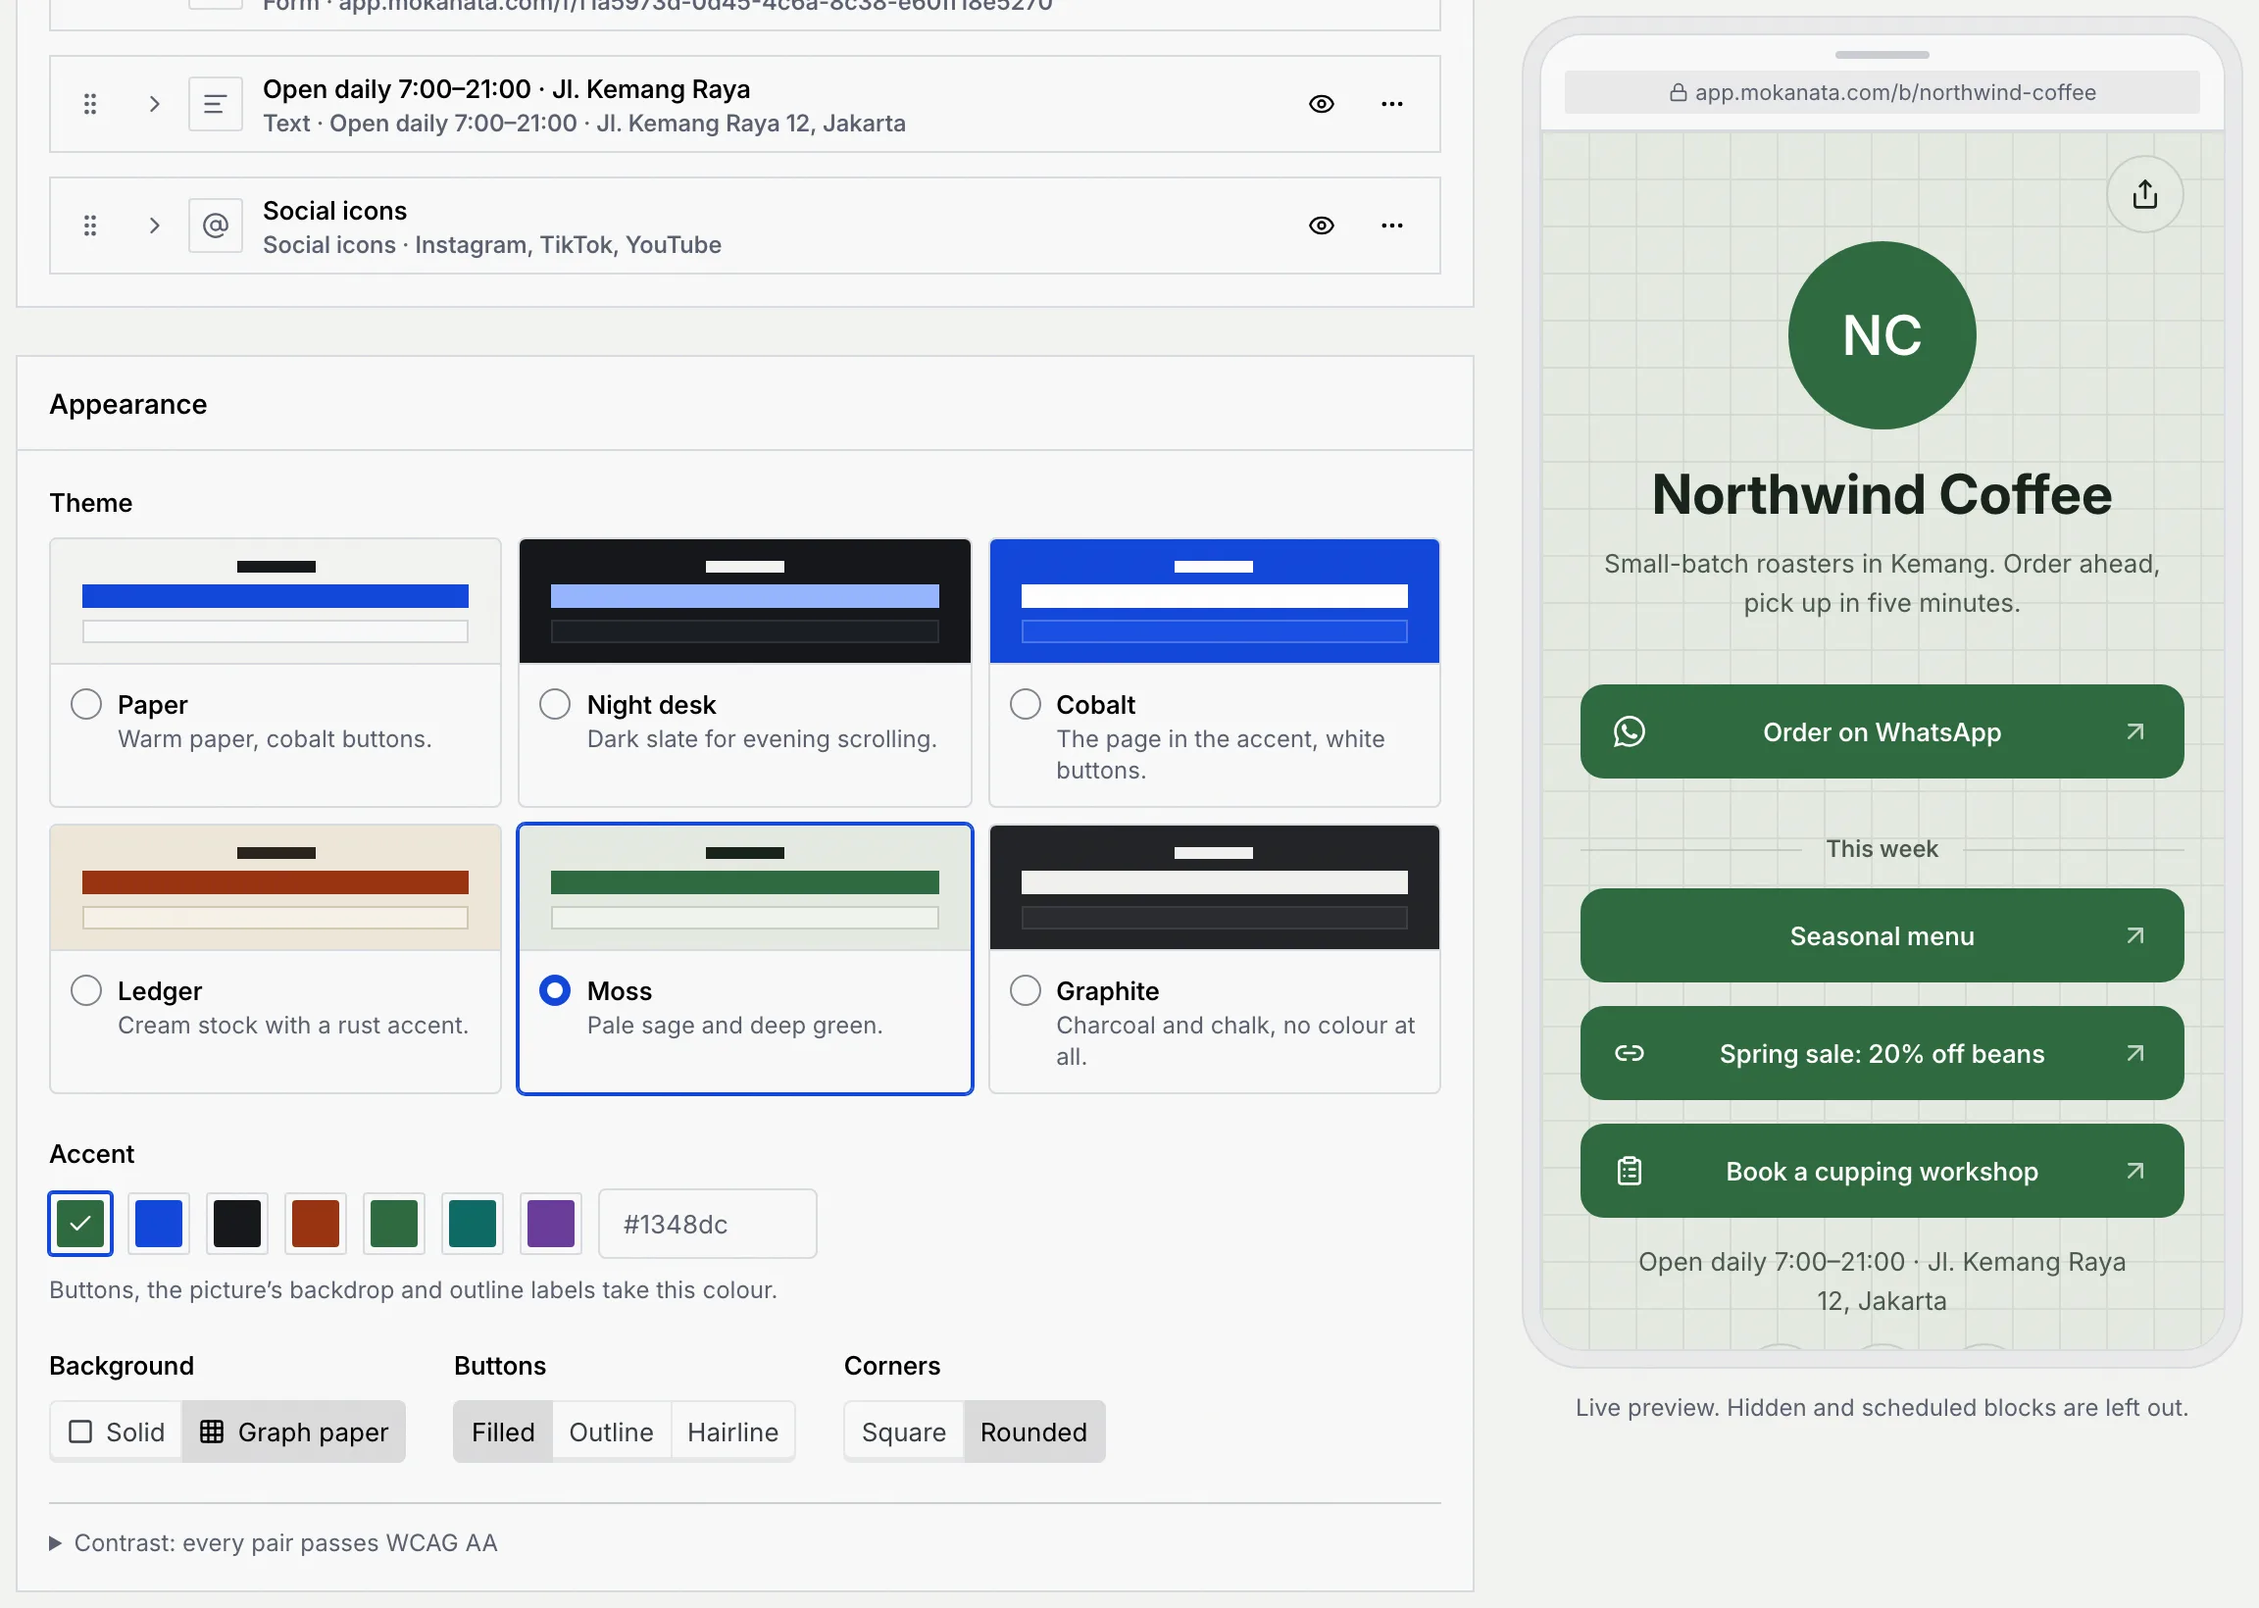The height and width of the screenshot is (1608, 2259).
Task: Click the clipboard icon on cupping workshop button
Action: 1630,1172
